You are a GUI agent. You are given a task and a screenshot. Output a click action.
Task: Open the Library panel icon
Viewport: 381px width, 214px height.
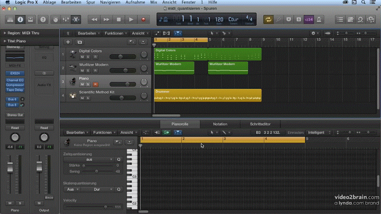pyautogui.click(x=10, y=19)
